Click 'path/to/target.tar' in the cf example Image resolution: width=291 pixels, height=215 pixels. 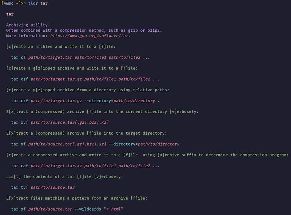(x=50, y=57)
